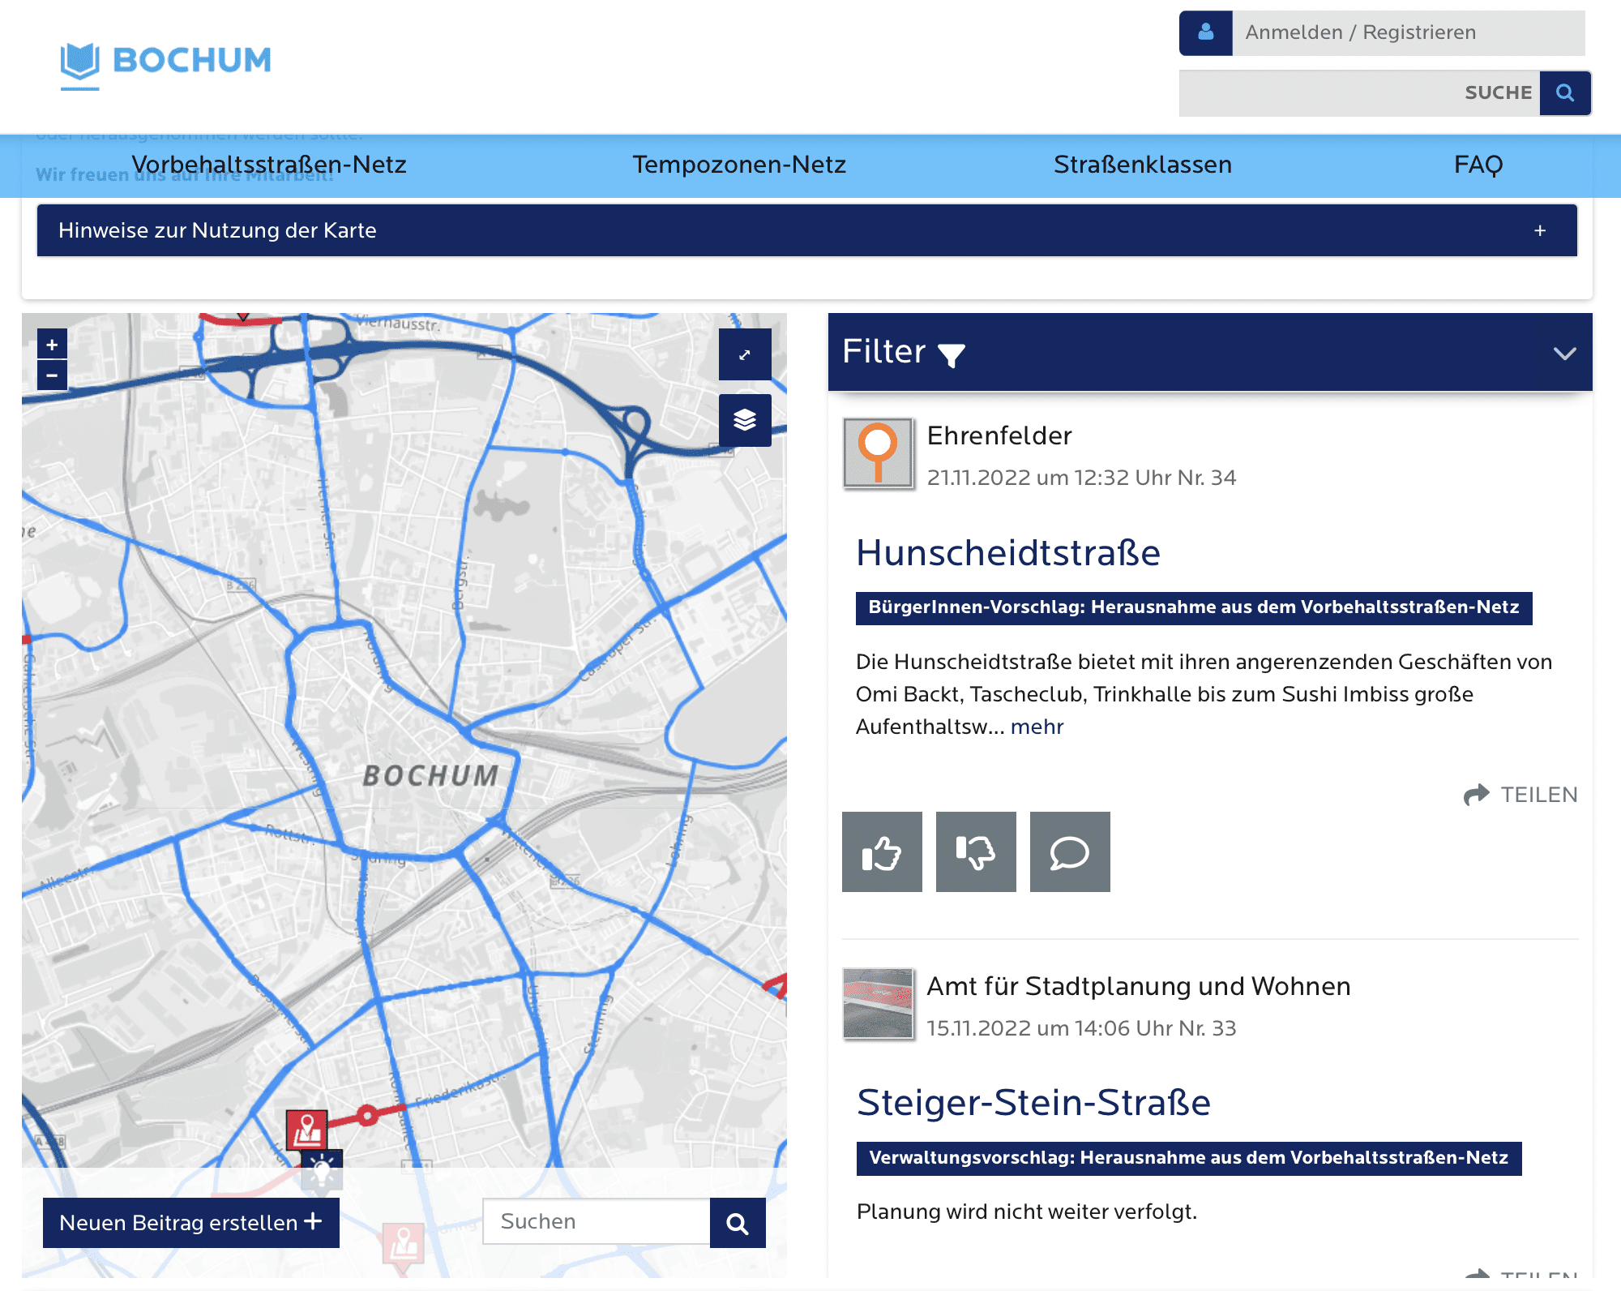Viewport: 1621px width, 1291px height.
Task: Open the Steiger-Stein-Straße post title
Action: coord(1033,1102)
